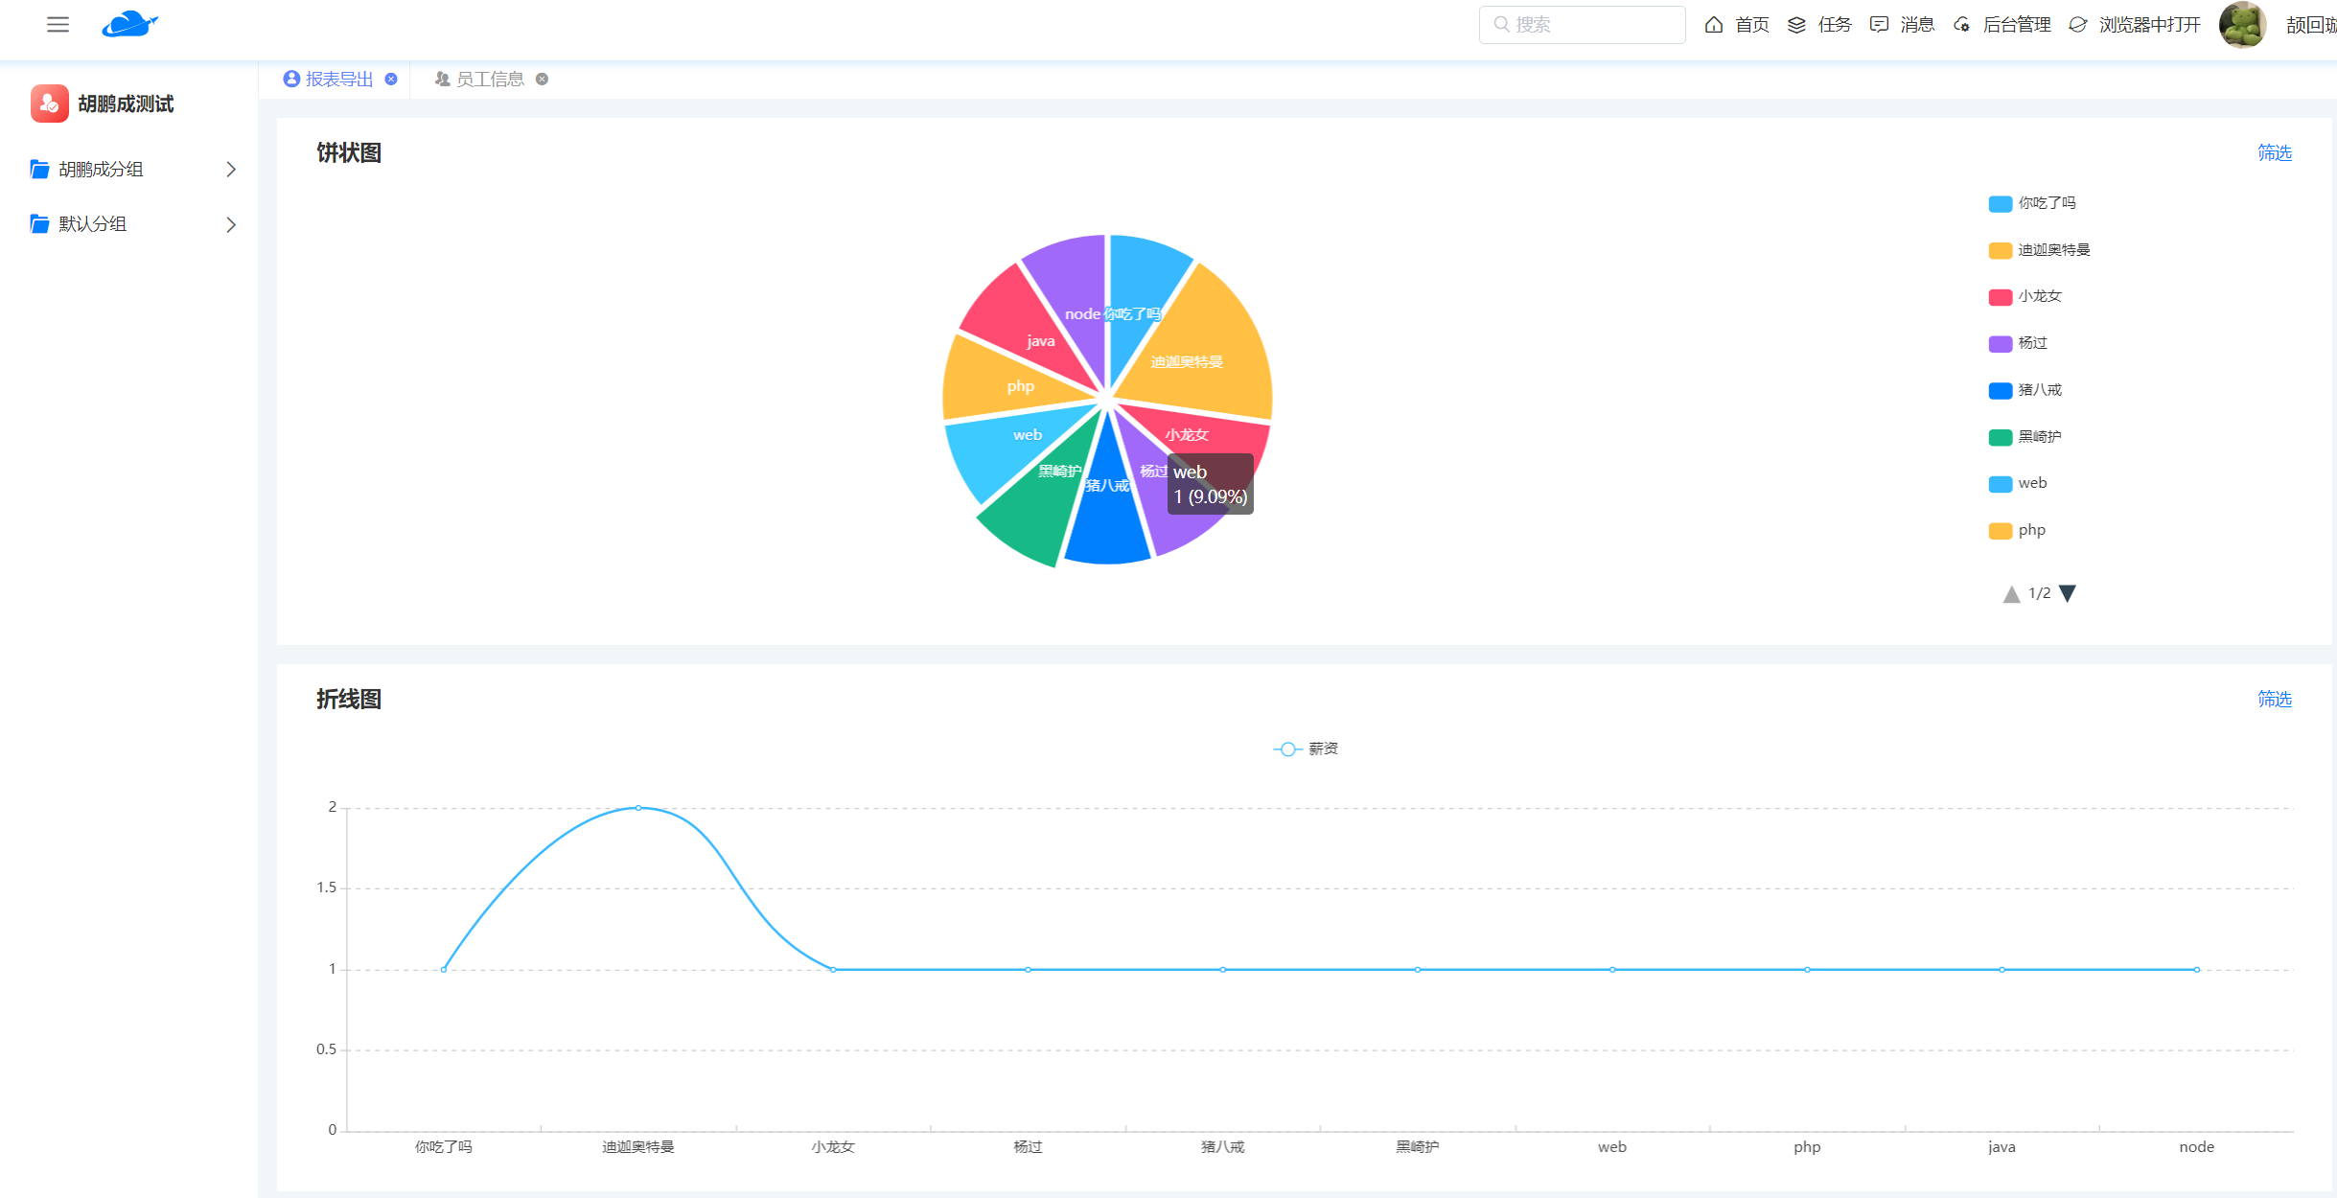This screenshot has height=1198, width=2337.
Task: Click the 折线图 heading
Action: point(349,699)
